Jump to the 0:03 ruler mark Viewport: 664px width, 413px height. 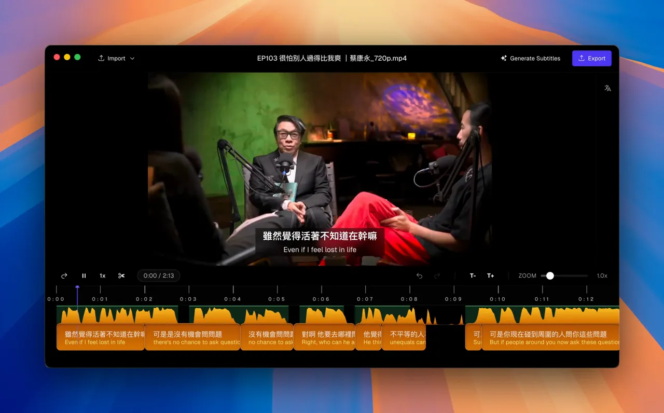[188, 299]
